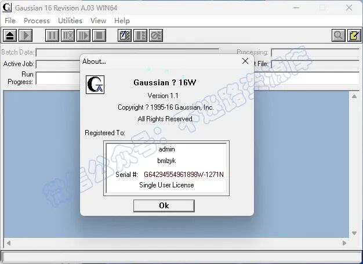Click the Batch Data field
This screenshot has width=363, height=264.
coord(128,52)
